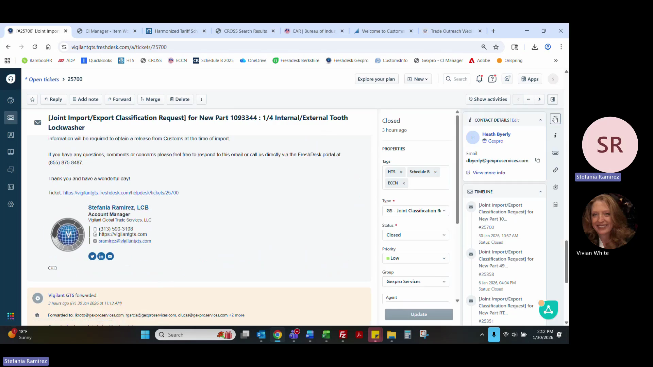
Task: Click the Twitter icon in the signature
Action: (x=92, y=256)
